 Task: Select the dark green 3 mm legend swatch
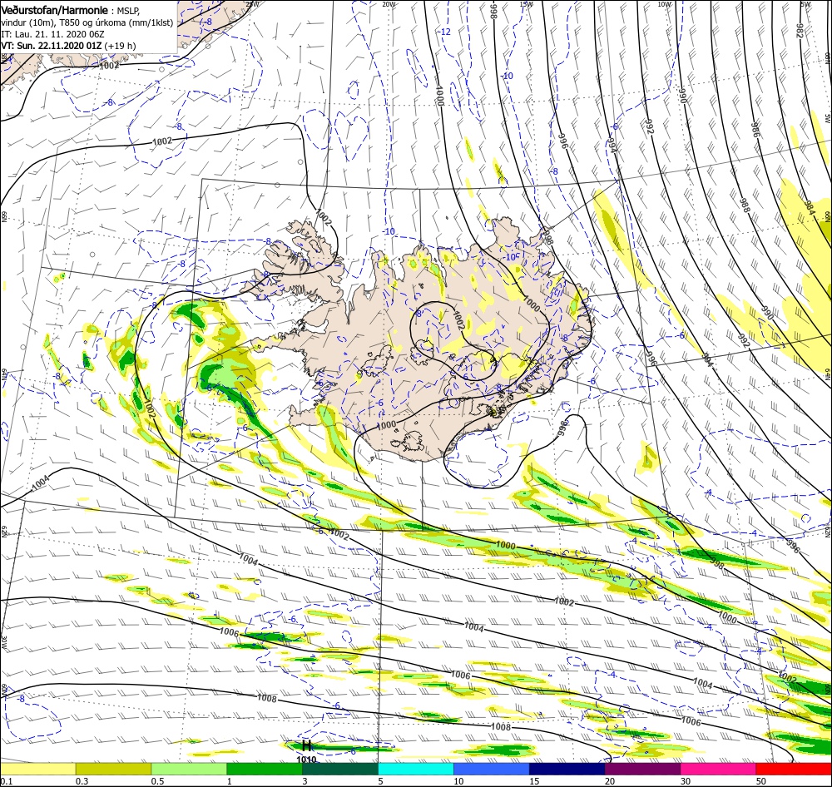pyautogui.click(x=340, y=769)
